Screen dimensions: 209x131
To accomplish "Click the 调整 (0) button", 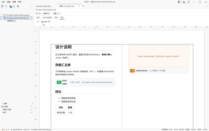I will click(57, 14).
